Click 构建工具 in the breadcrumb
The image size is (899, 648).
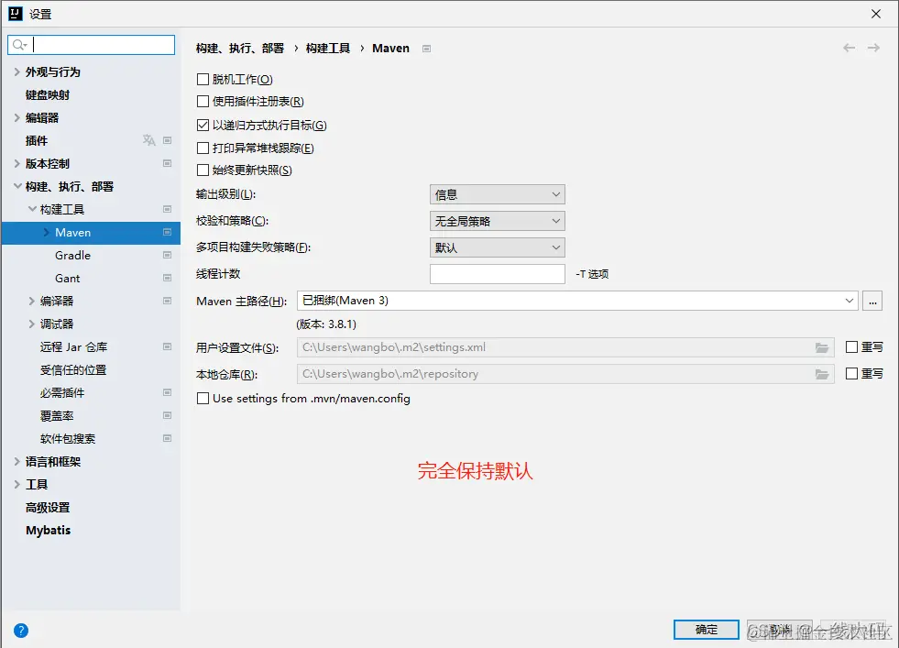[328, 49]
